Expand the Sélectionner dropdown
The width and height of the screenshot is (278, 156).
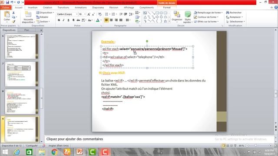(235, 21)
